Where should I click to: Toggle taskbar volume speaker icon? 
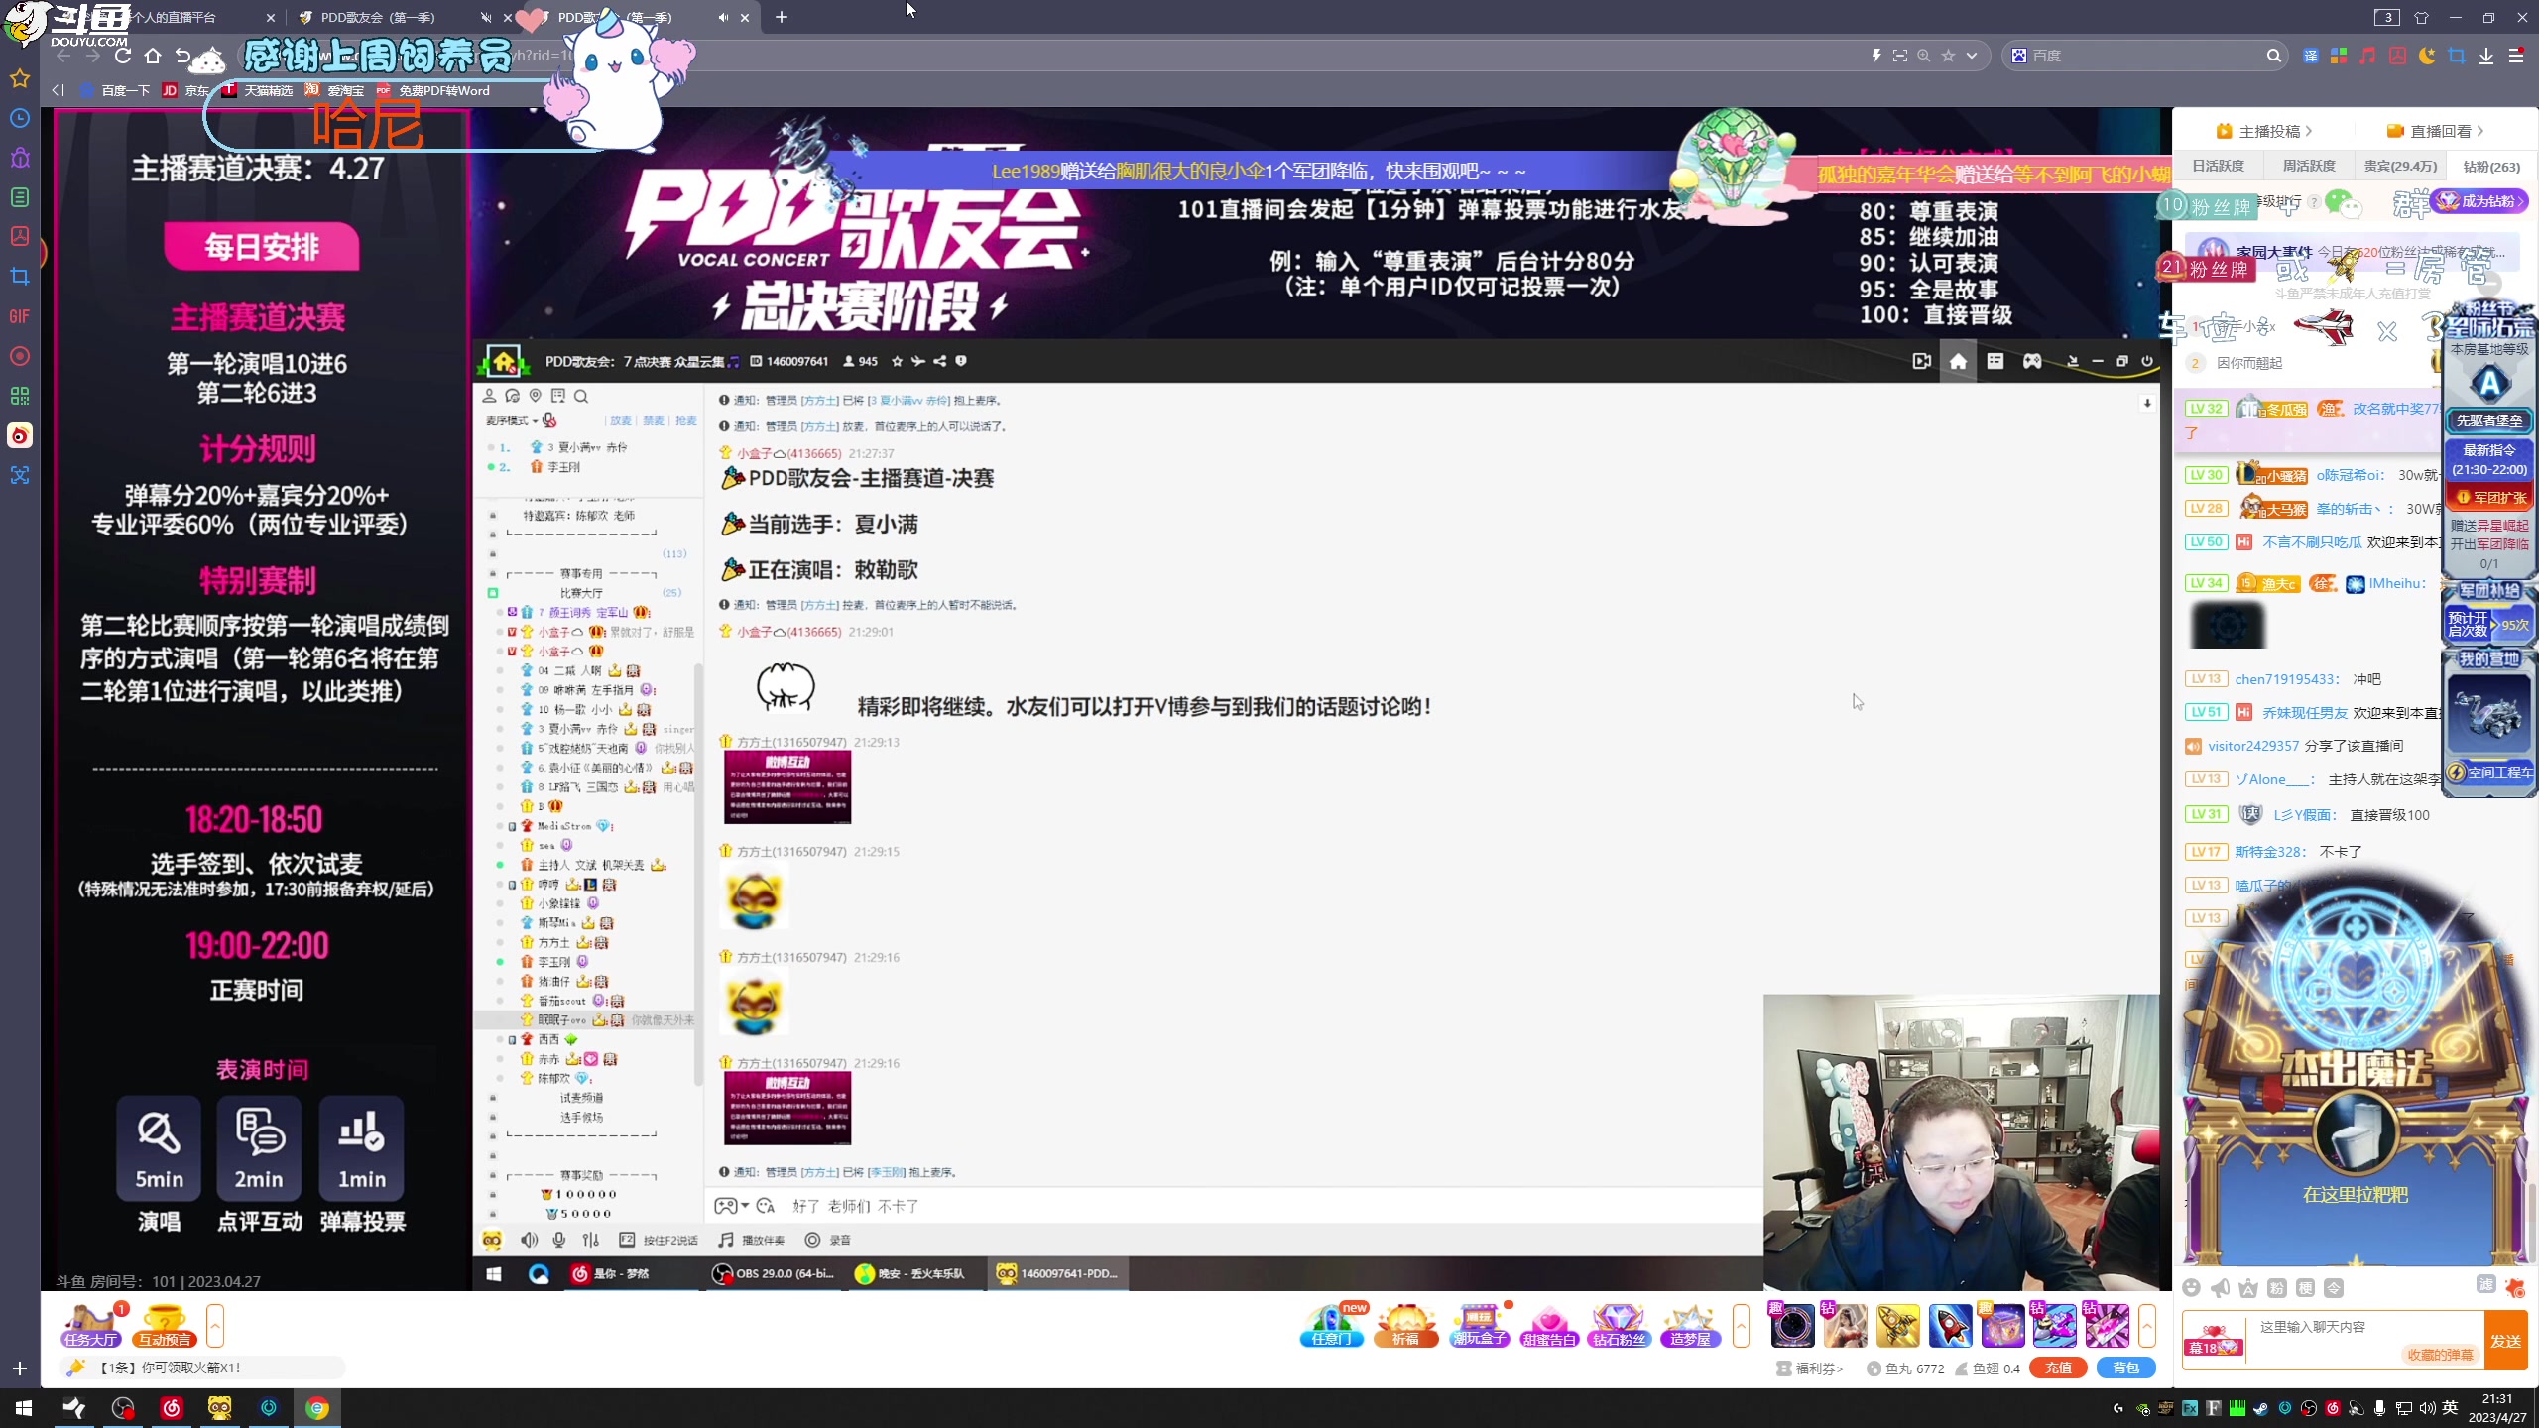pyautogui.click(x=2427, y=1408)
